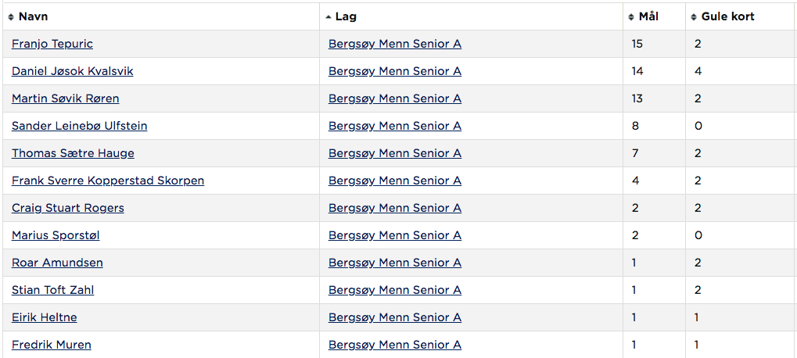Viewport: 797px width, 358px height.
Task: Sort by Mål column arrow icon
Action: point(632,17)
